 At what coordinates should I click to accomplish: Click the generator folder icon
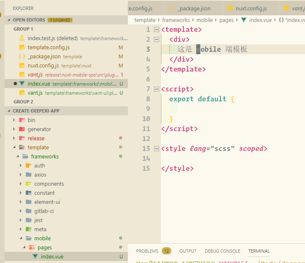click(x=22, y=129)
